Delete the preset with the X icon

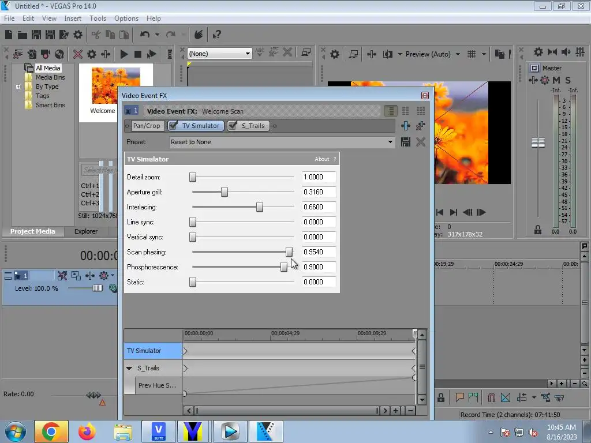(421, 142)
